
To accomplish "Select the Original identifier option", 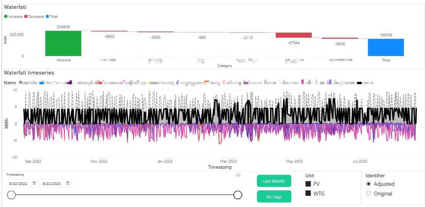I will tap(368, 193).
